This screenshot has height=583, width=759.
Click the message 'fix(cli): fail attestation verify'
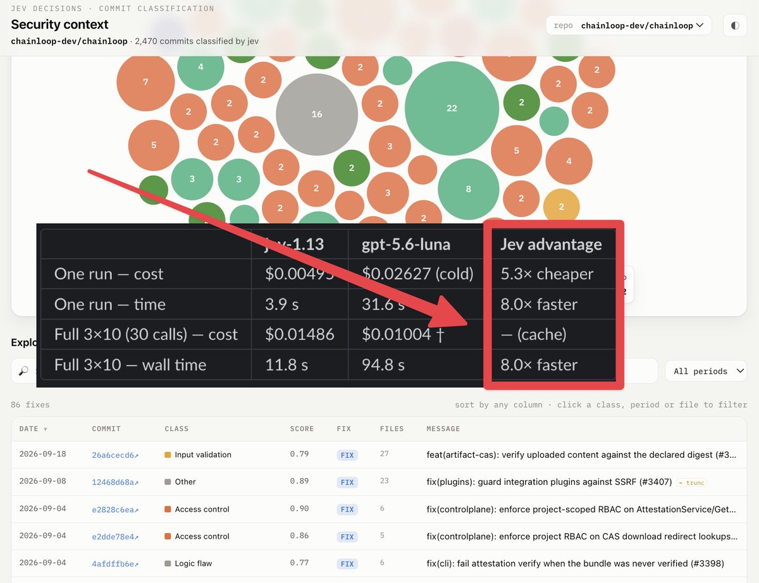(576, 563)
